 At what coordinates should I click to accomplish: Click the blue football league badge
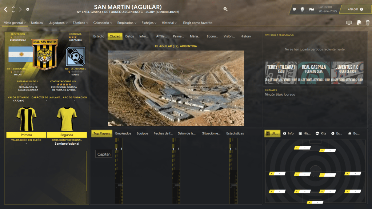[75, 56]
